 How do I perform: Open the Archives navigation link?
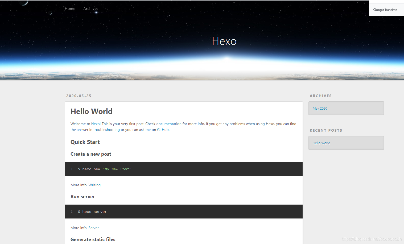click(x=91, y=9)
